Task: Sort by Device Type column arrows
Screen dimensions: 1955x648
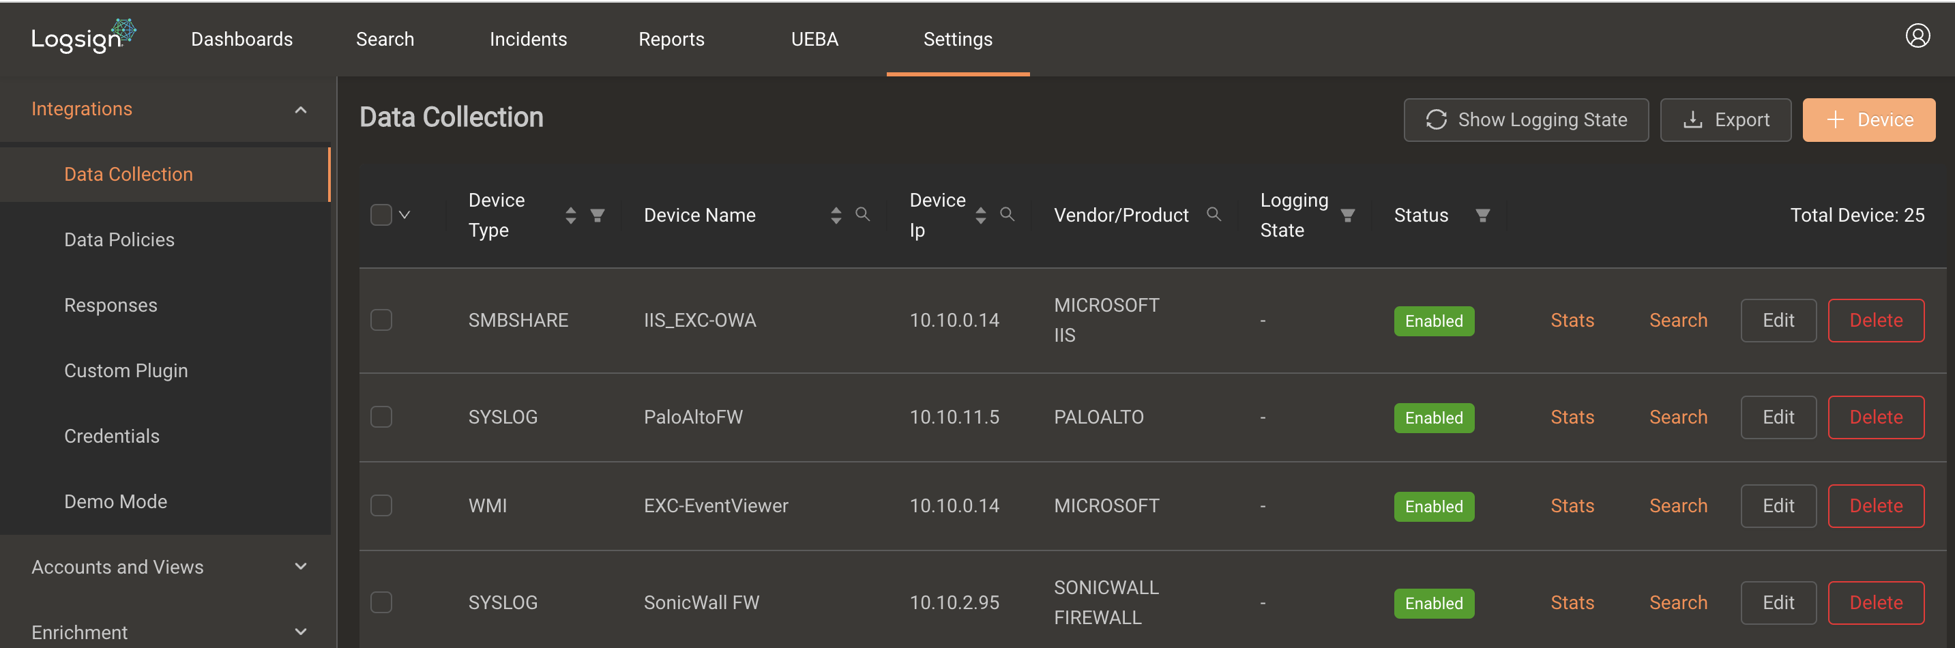Action: coord(571,216)
